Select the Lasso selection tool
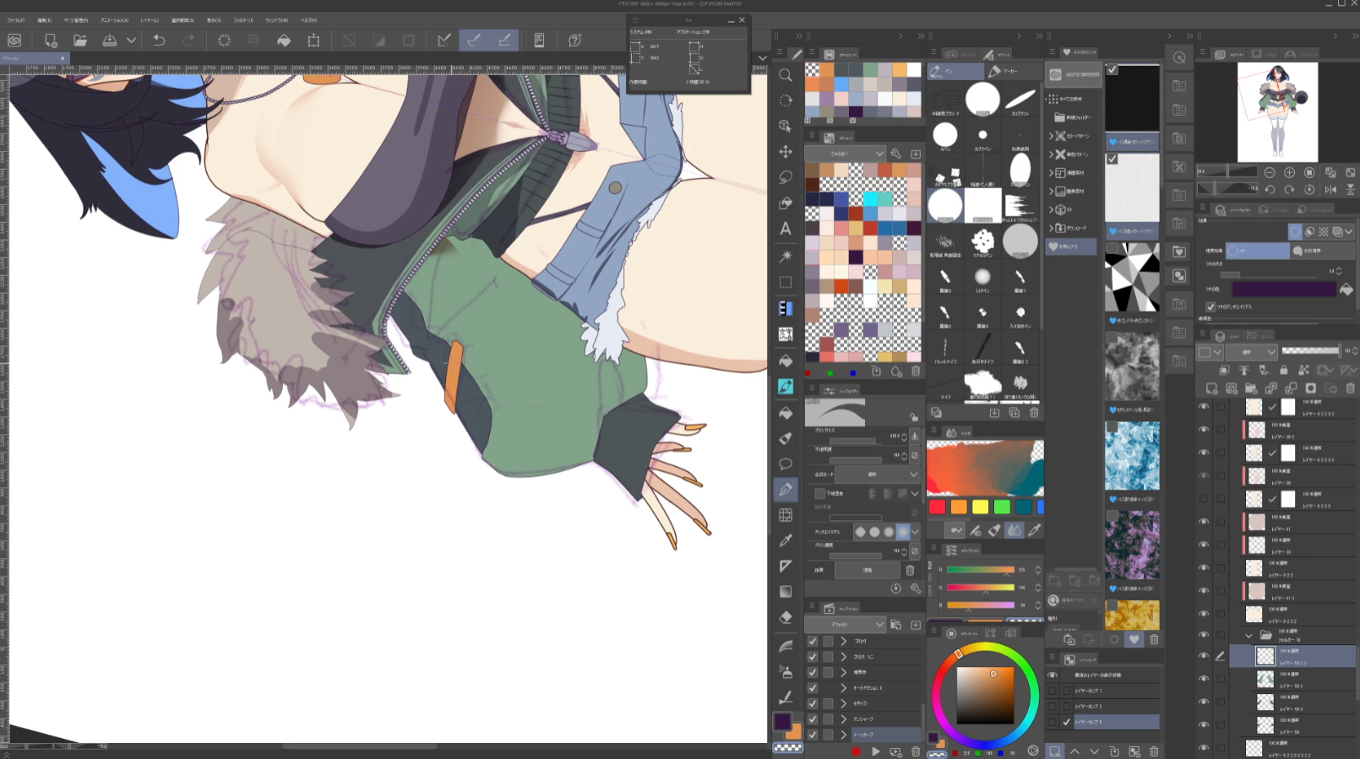 point(786,177)
